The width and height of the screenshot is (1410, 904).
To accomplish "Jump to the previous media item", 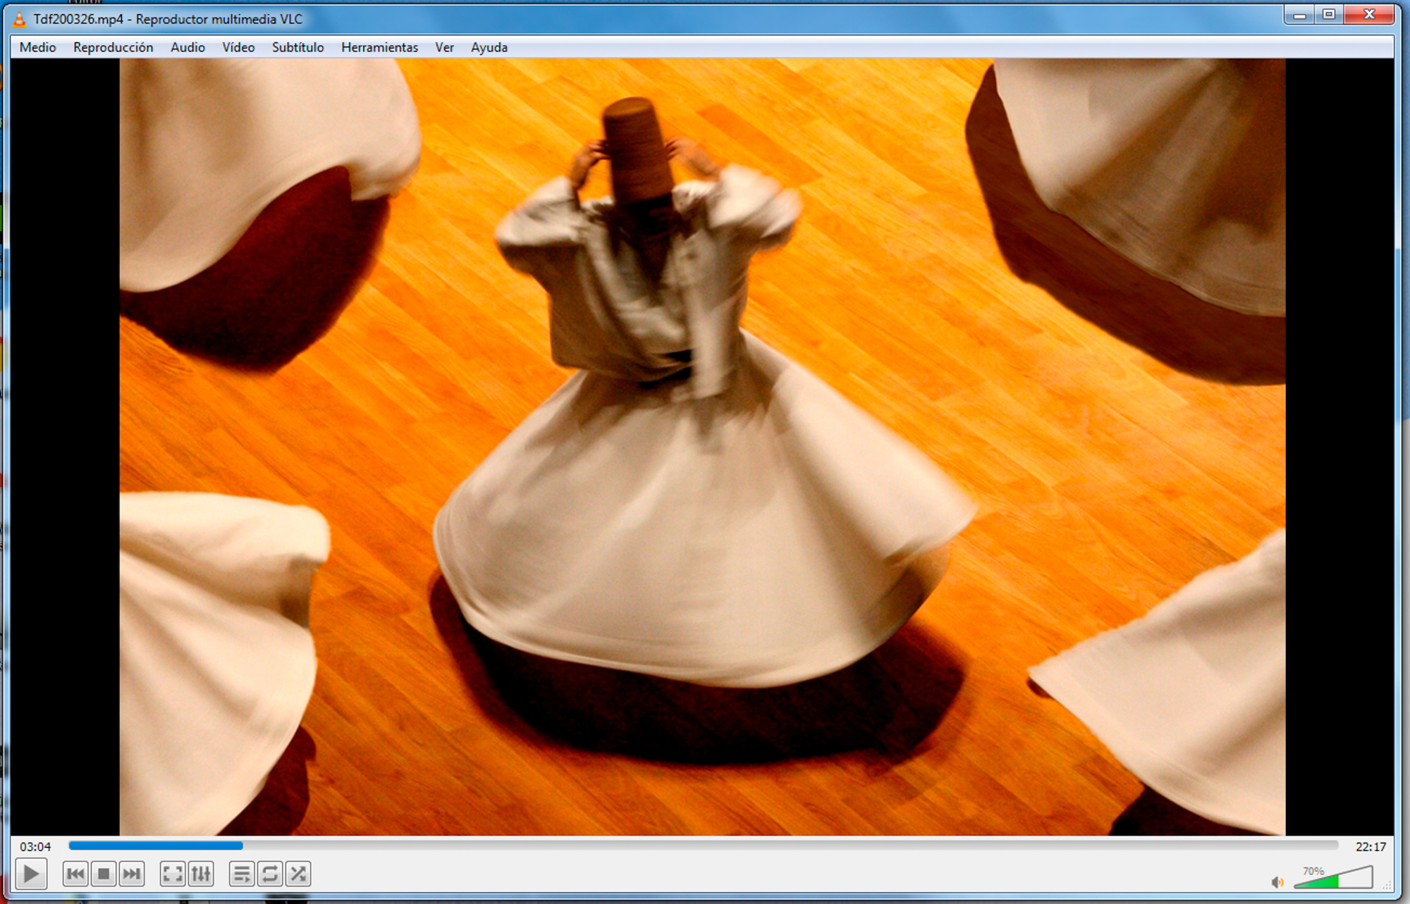I will [75, 874].
